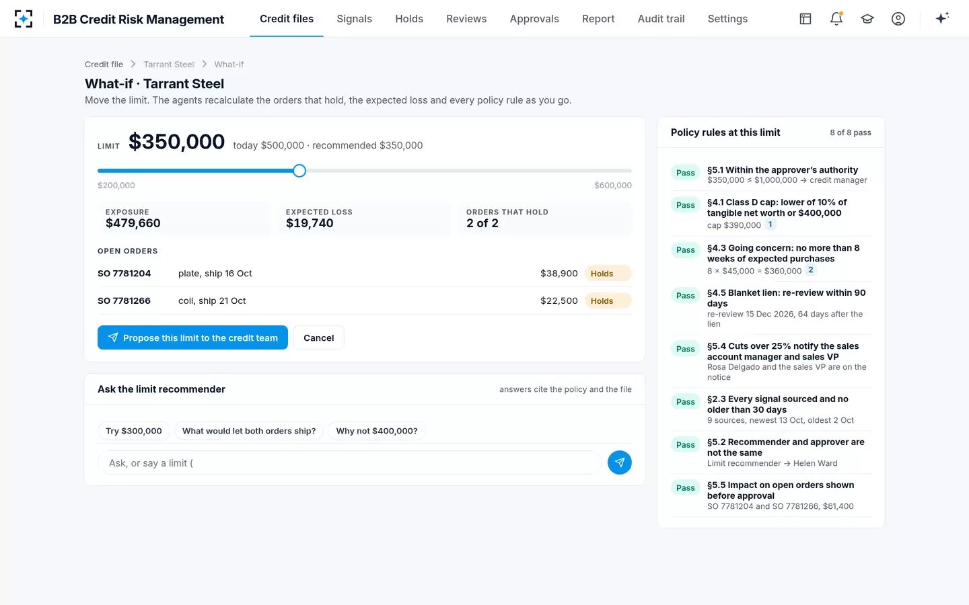Click the Orders that hold 2 of 2 card
This screenshot has height=605, width=969.
point(544,218)
